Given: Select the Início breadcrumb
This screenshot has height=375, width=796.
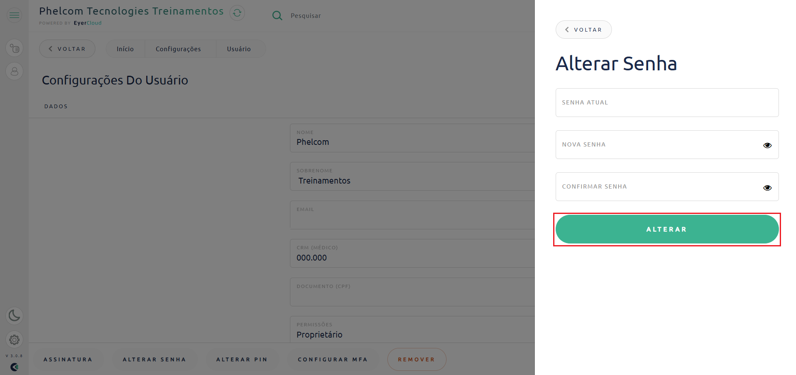Looking at the screenshot, I should point(125,49).
